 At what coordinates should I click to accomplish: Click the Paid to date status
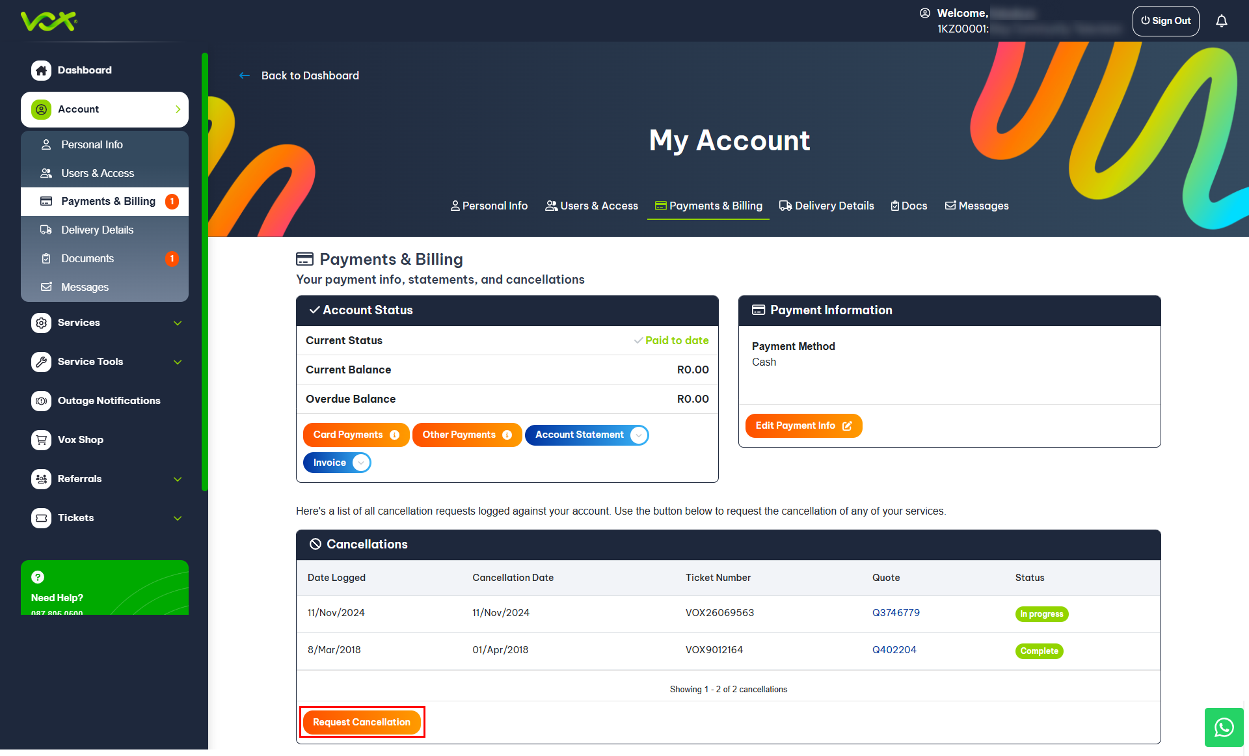[671, 341]
